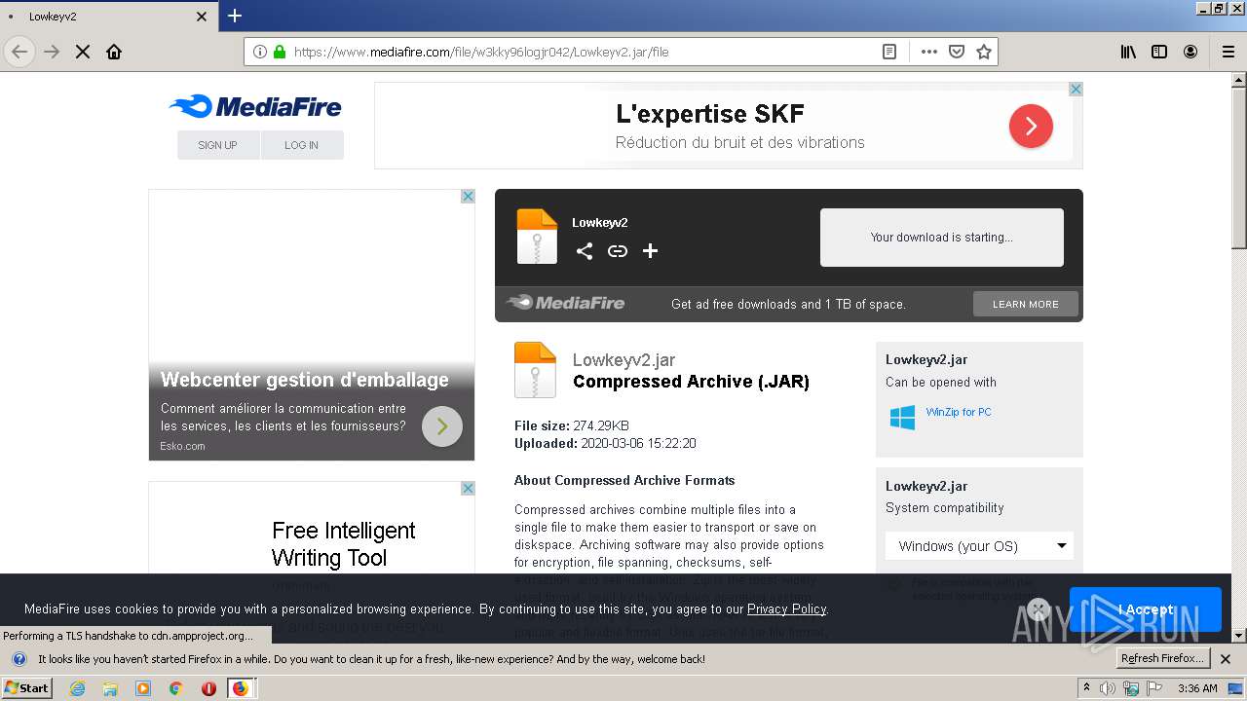Click plus icon to save Lowkeyv2
Image resolution: width=1247 pixels, height=701 pixels.
coord(651,251)
